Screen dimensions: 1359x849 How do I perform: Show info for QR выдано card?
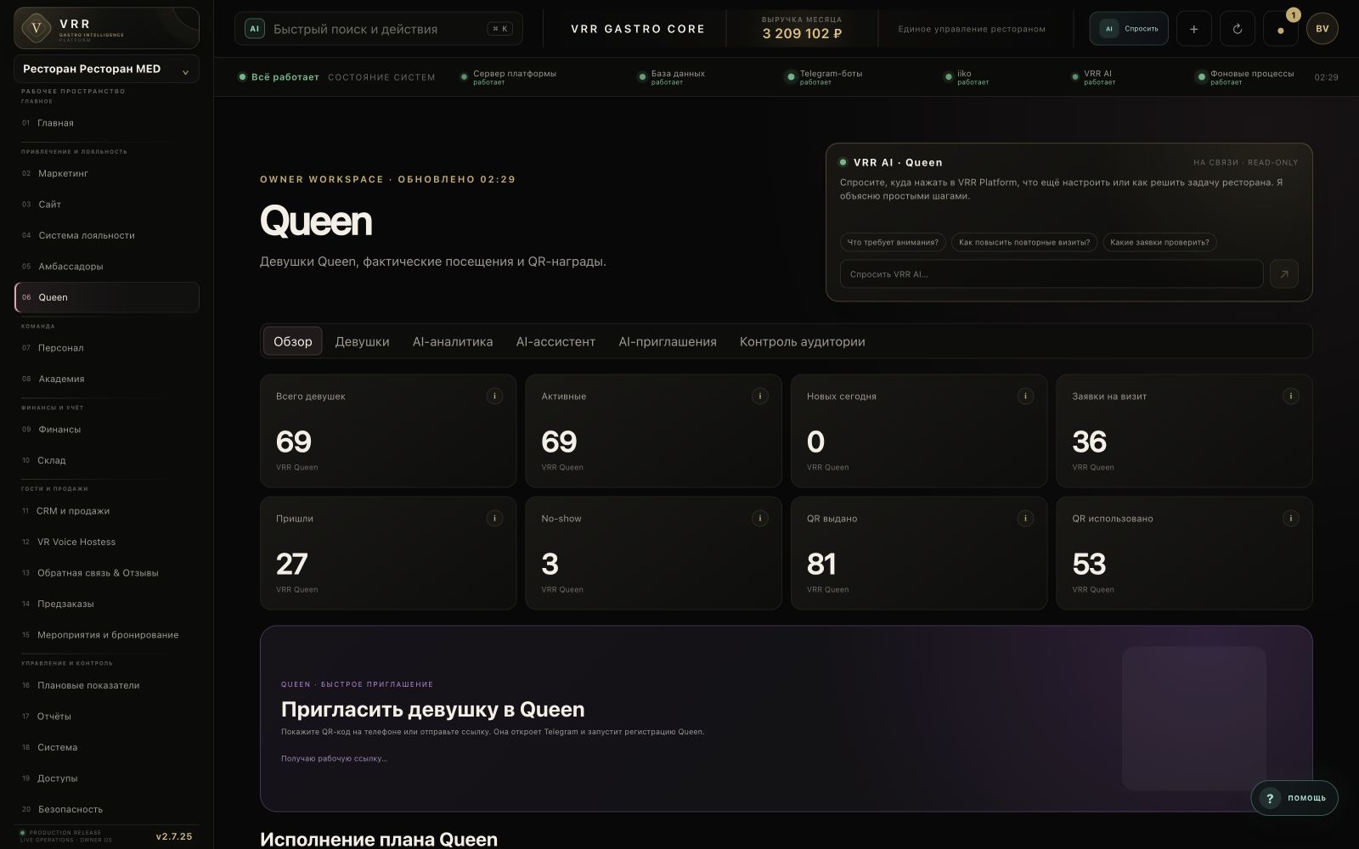(x=1025, y=518)
